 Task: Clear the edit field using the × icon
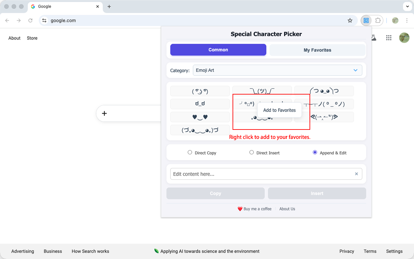(356, 174)
